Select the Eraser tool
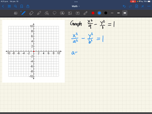This screenshot has width=152, height=114. 31,13
